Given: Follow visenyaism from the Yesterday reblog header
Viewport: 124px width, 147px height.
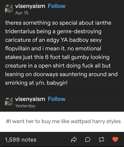Looking at the screenshot, I should pyautogui.click(x=57, y=99).
